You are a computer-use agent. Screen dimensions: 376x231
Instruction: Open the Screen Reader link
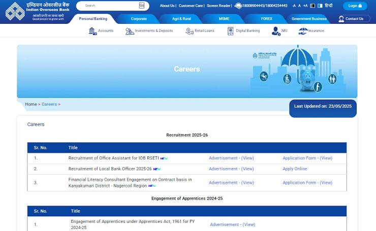(x=218, y=6)
